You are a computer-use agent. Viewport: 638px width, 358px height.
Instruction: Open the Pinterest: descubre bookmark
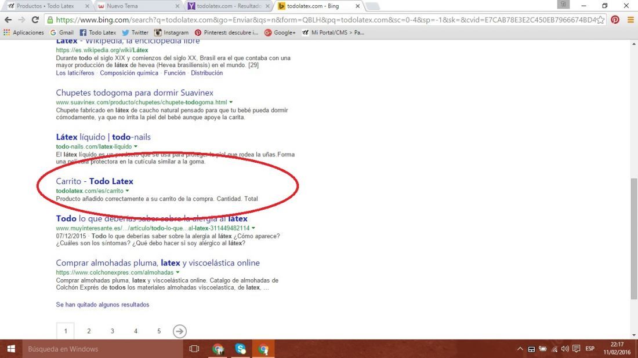pos(226,32)
